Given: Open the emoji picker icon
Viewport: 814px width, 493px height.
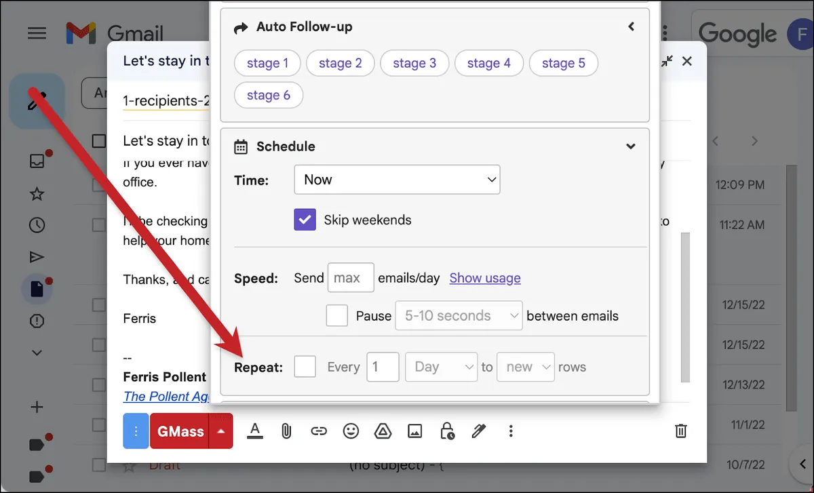Looking at the screenshot, I should click(351, 431).
